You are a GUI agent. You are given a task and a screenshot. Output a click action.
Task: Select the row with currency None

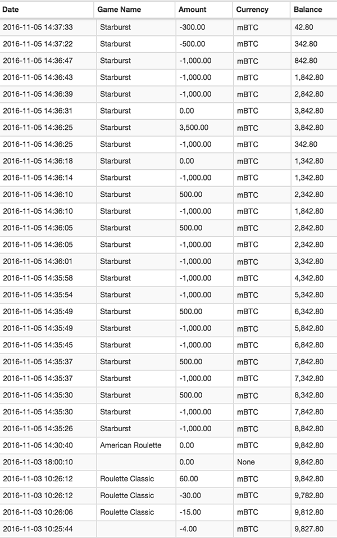coord(168,462)
